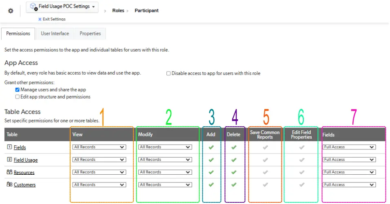Toggle Edit Field Properties for the Field Usage table
Image resolution: width=390 pixels, height=204 pixels.
[x=302, y=160]
